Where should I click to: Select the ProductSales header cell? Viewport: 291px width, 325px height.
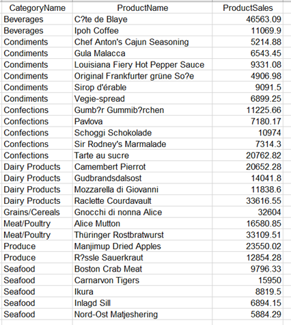click(x=247, y=8)
